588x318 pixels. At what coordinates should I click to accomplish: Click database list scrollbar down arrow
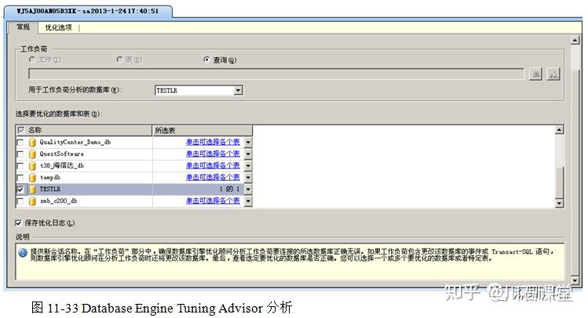(x=559, y=203)
